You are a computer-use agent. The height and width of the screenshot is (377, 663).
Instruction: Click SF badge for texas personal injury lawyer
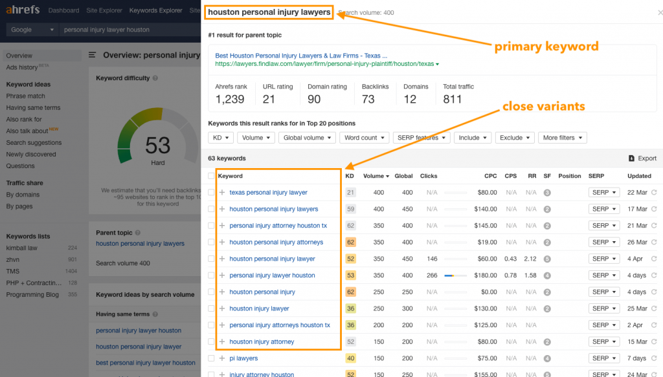(547, 193)
